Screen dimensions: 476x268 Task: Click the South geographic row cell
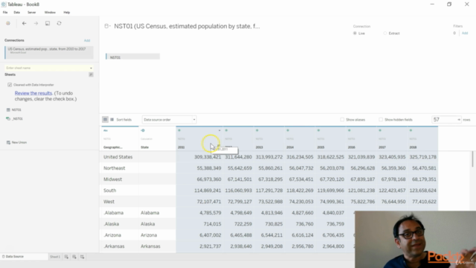tap(109, 191)
